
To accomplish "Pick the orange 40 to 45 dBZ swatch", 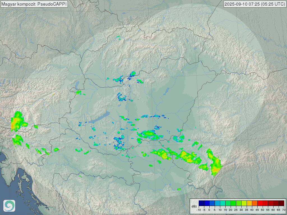I will (x=255, y=203).
